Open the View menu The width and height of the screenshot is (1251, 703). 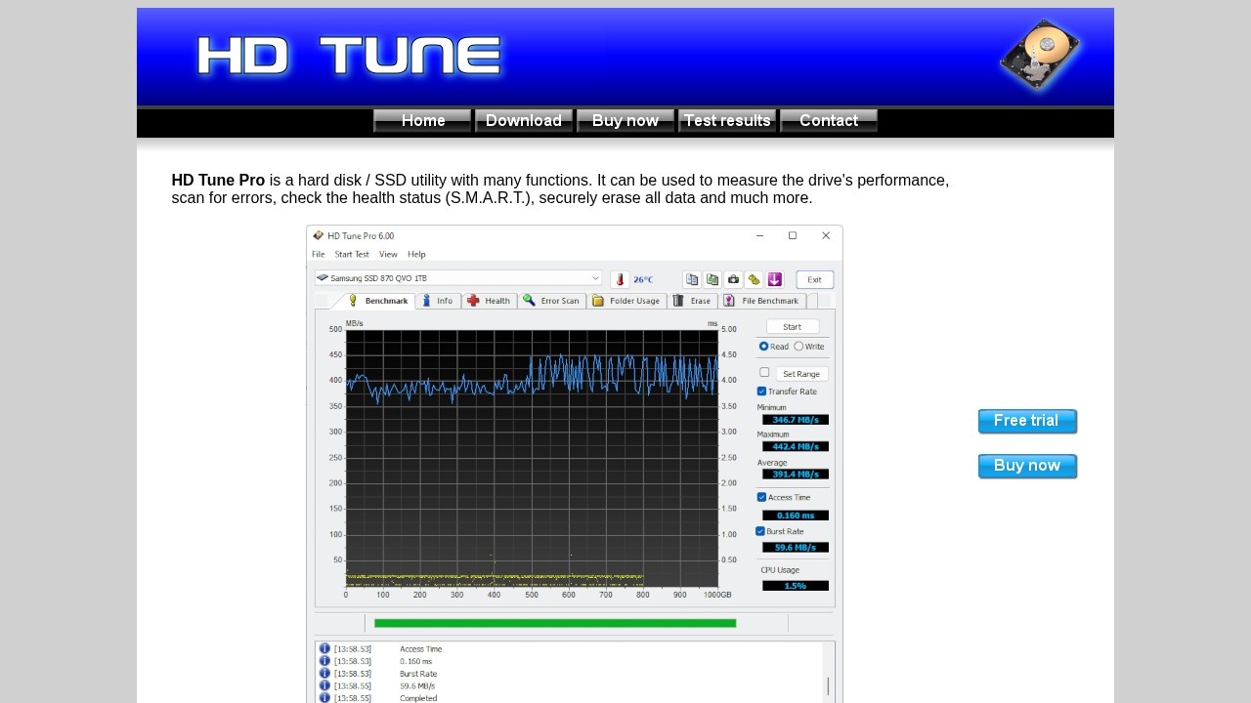point(388,254)
